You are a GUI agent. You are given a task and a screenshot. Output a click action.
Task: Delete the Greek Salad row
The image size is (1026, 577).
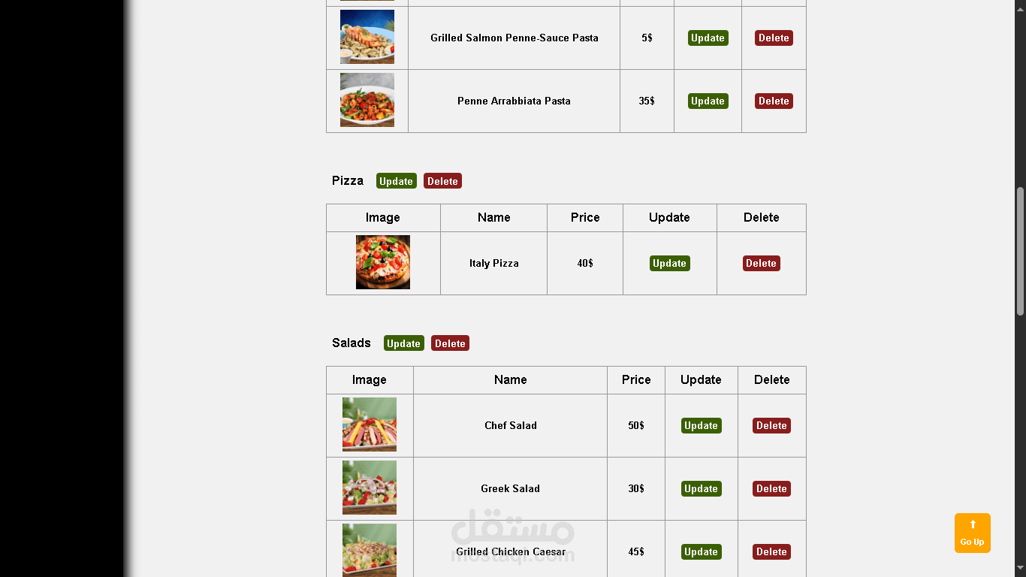pos(771,488)
